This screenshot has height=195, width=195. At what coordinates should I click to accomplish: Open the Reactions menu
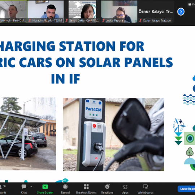click(x=107, y=189)
